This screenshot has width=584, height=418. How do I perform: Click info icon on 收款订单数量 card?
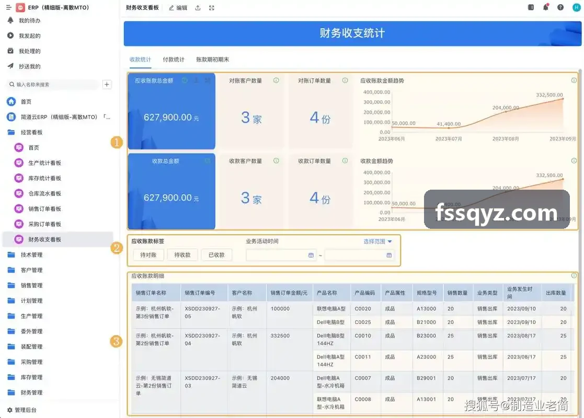(x=345, y=161)
